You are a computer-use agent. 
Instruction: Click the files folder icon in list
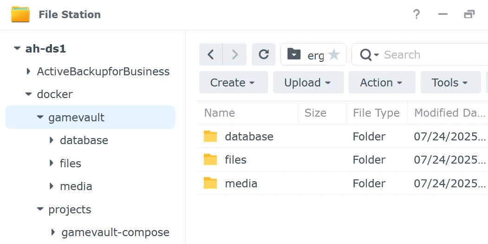click(210, 159)
